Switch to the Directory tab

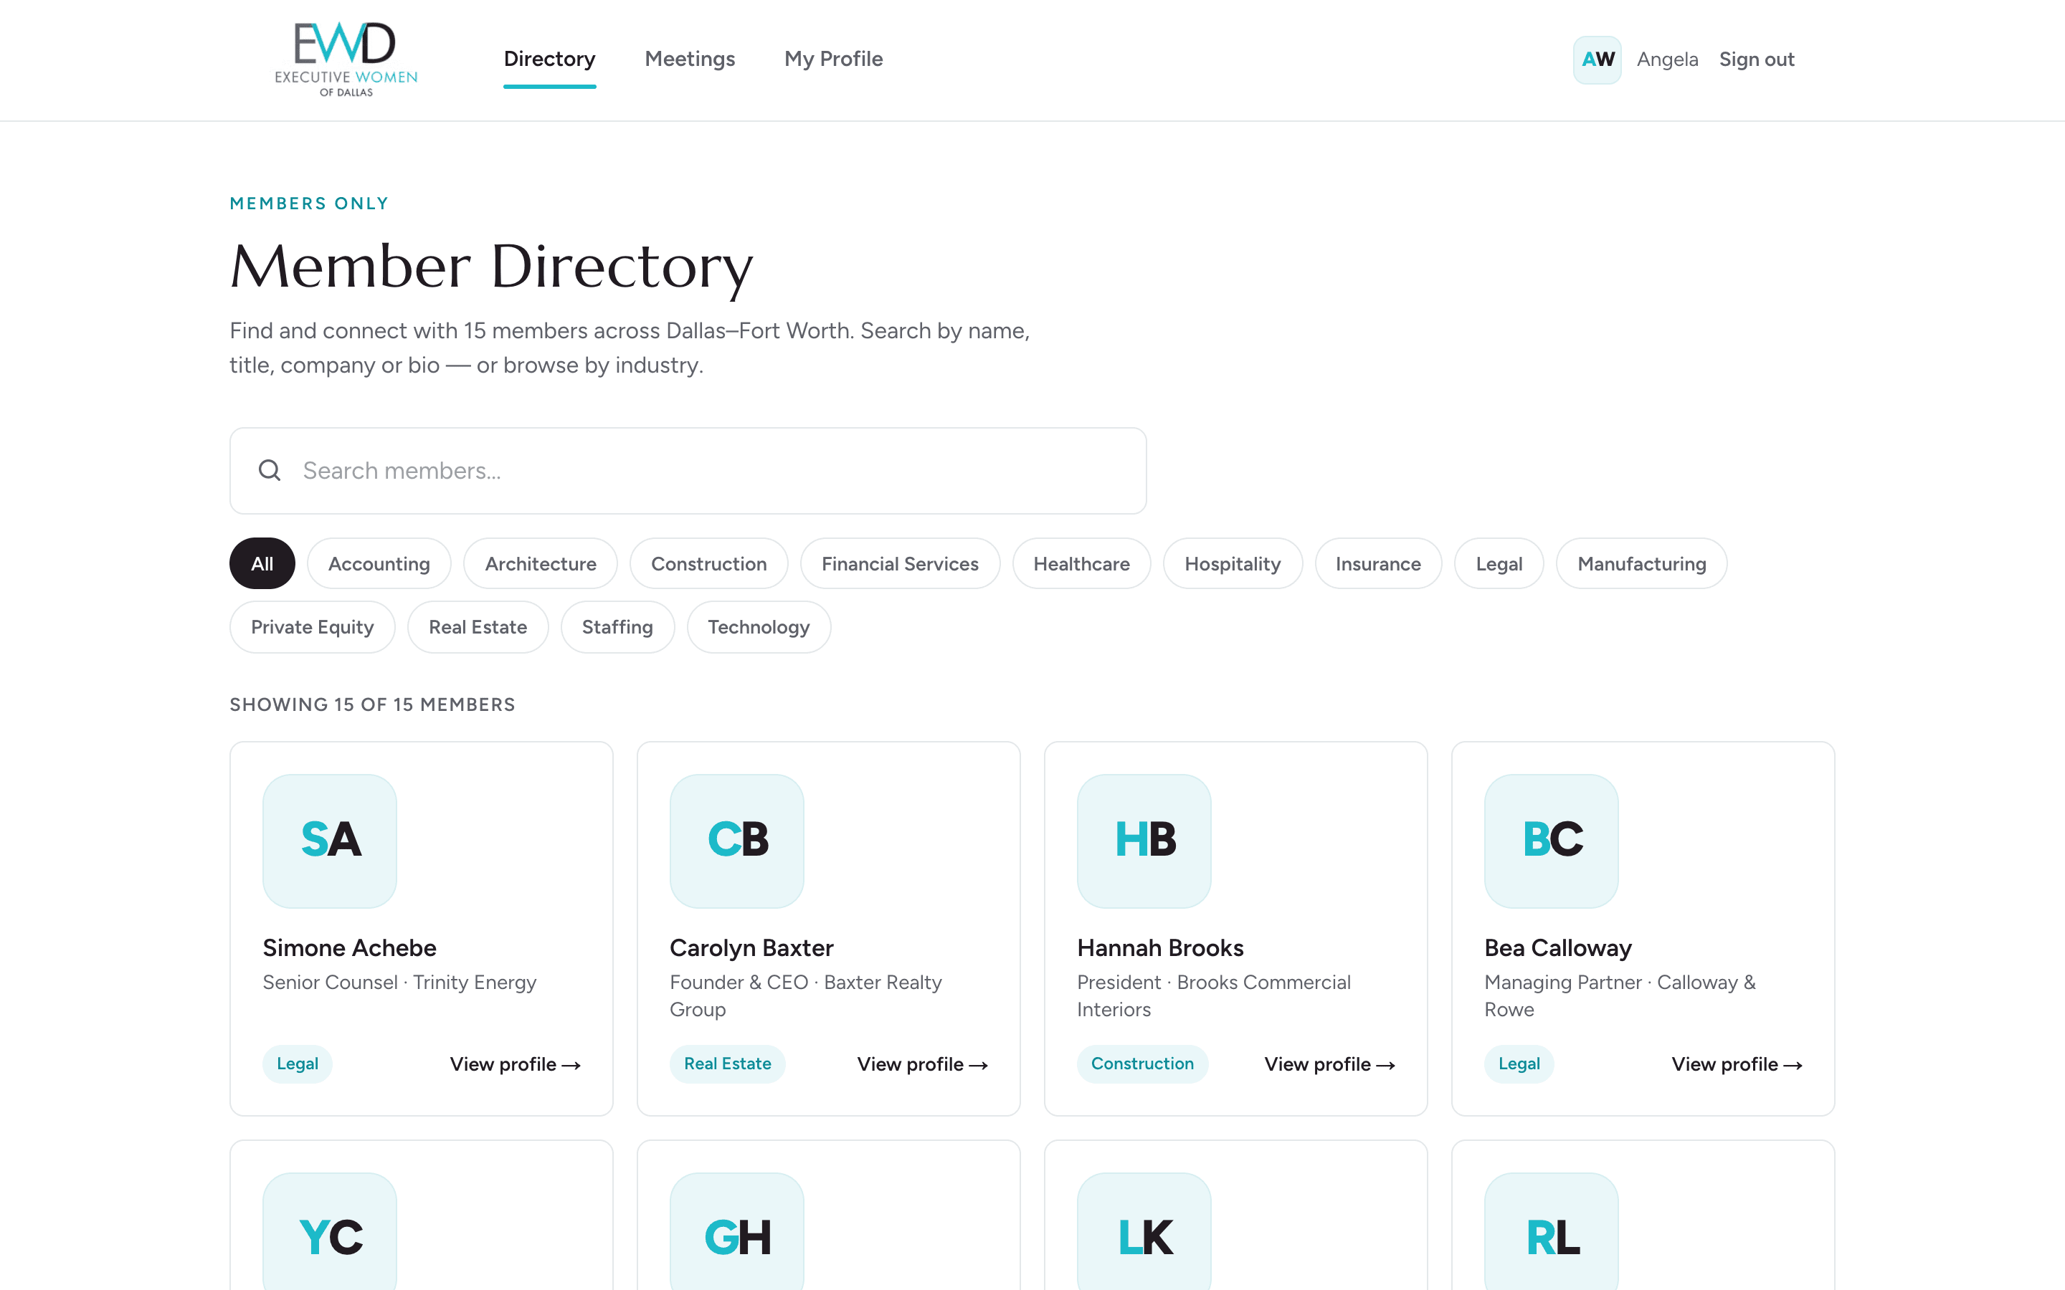tap(549, 59)
